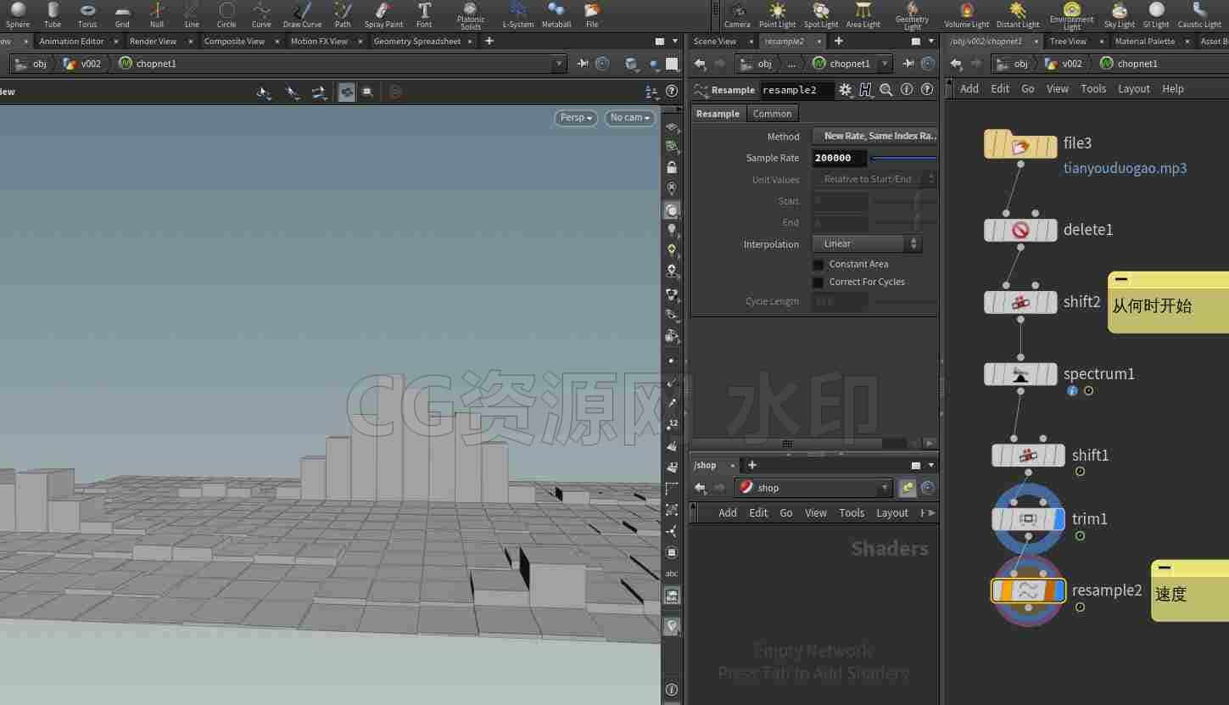The width and height of the screenshot is (1229, 705).
Task: Open the Persp view dropdown
Action: click(576, 118)
